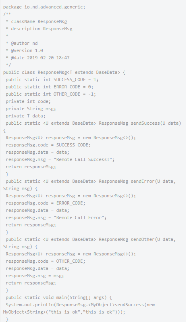Click the main(String[] args) method line
This screenshot has width=187, height=322.
59,297
